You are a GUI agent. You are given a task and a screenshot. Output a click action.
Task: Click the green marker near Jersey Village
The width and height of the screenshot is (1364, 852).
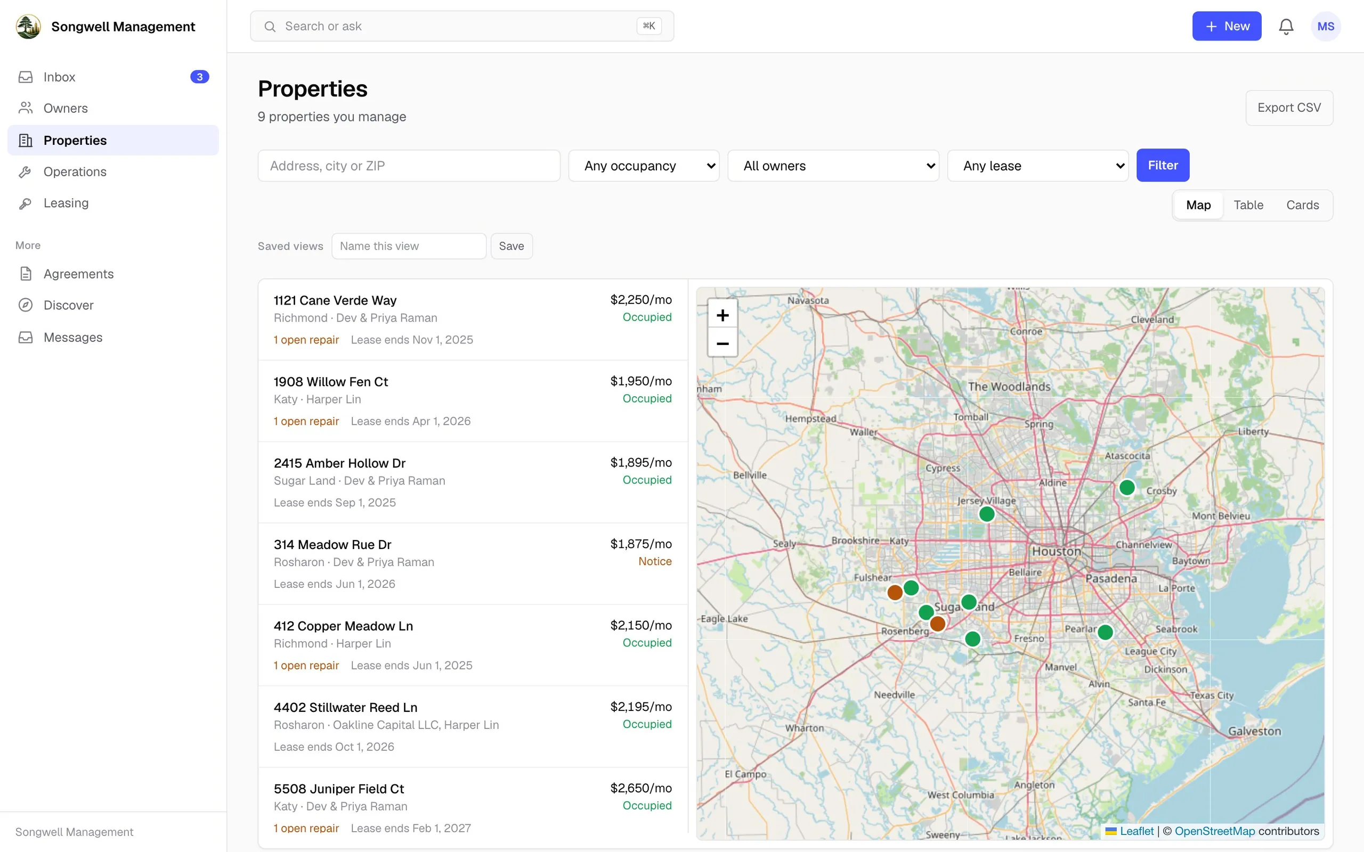coord(986,514)
